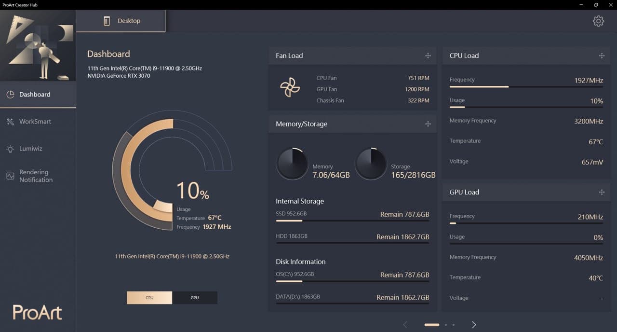This screenshot has width=617, height=332.
Task: Close the ProArt Creator Hub window
Action: click(x=610, y=5)
